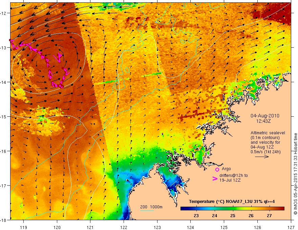Click the longitude label 123
The width and height of the screenshot is (298, 230).
point(157,227)
